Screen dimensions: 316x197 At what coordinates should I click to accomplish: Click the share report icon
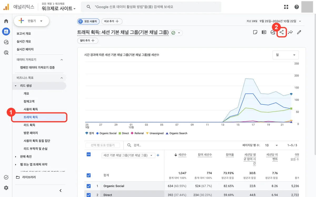(x=282, y=32)
